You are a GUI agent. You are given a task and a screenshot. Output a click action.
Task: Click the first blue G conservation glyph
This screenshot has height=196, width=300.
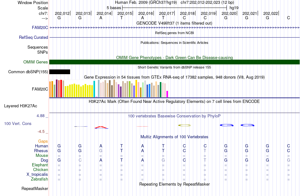[226, 125]
